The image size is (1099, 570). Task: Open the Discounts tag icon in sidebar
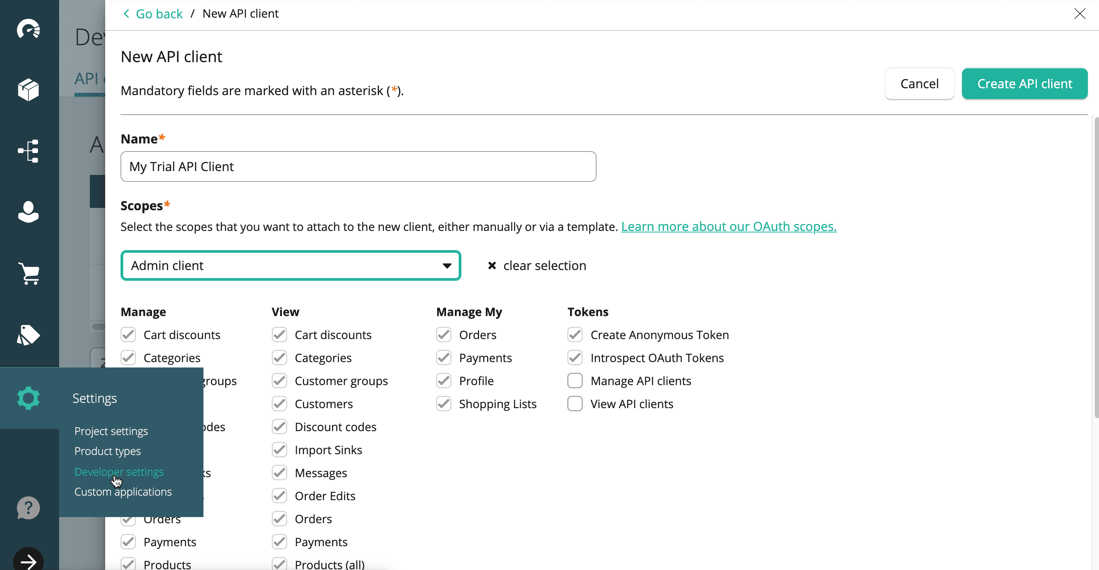pyautogui.click(x=28, y=334)
